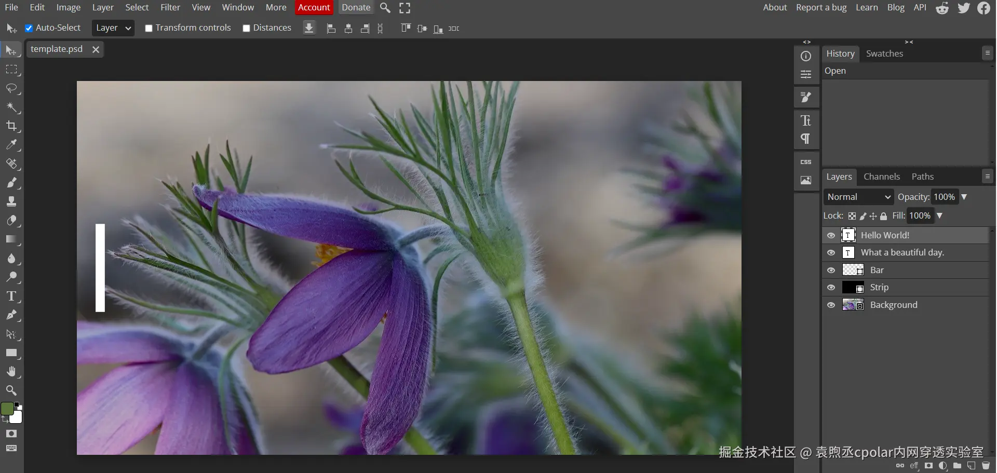Open the Properties panel sliders icon
Viewport: 997px width, 473px height.
click(806, 74)
